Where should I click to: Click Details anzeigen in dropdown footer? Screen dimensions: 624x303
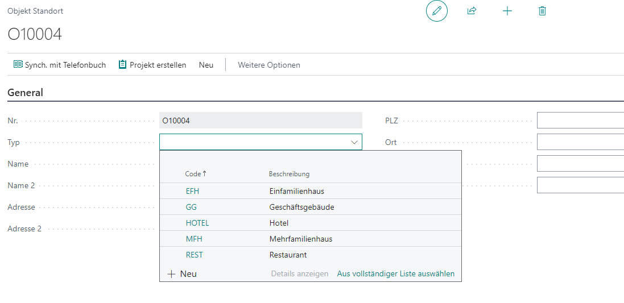pyautogui.click(x=300, y=273)
